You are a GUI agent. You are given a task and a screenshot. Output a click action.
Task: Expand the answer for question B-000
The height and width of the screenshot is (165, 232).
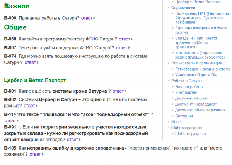click(x=88, y=18)
